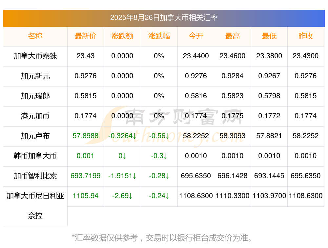
Task: Select the 加元新元 row name
Action: tap(35, 76)
